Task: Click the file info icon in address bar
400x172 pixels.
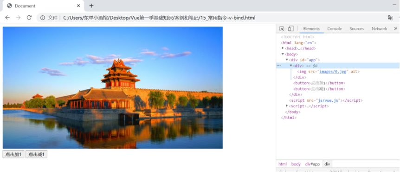Action: [x=43, y=18]
